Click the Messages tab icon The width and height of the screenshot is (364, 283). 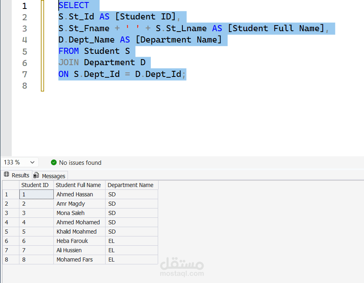[x=36, y=175]
